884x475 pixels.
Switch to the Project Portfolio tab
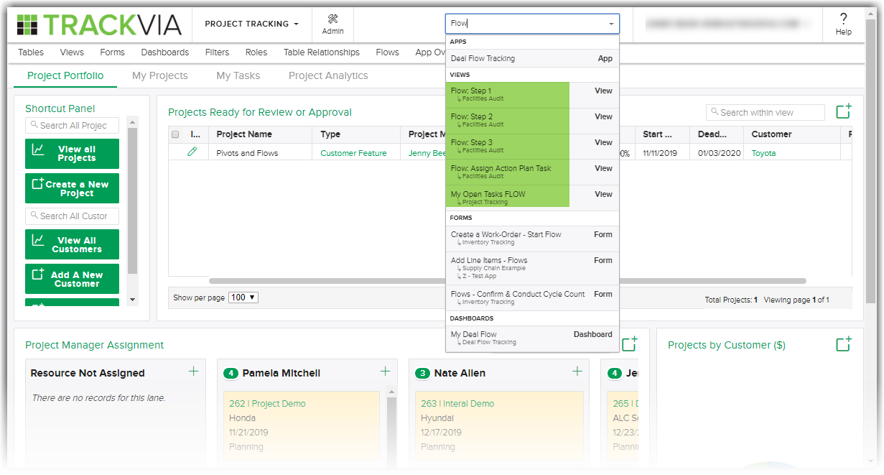pos(65,75)
